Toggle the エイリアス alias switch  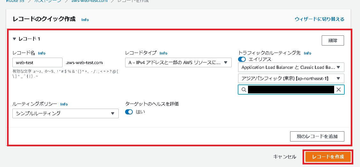[x=242, y=59]
